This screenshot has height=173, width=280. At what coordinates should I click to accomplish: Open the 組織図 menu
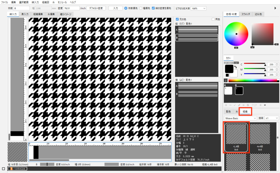45,2
